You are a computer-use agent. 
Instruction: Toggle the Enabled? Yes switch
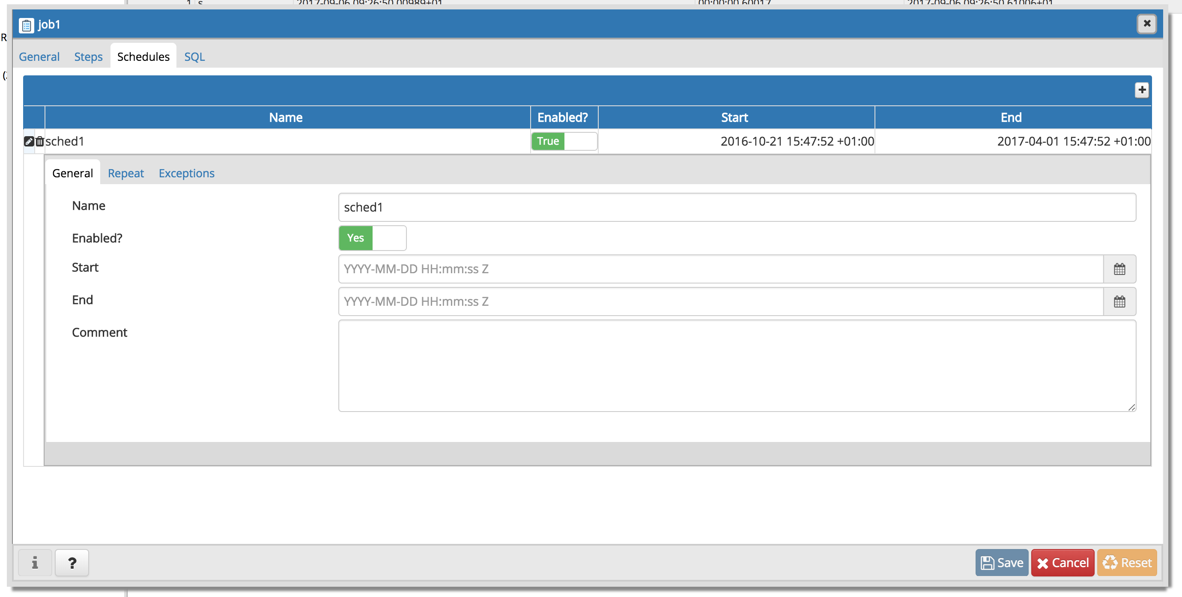click(x=372, y=238)
